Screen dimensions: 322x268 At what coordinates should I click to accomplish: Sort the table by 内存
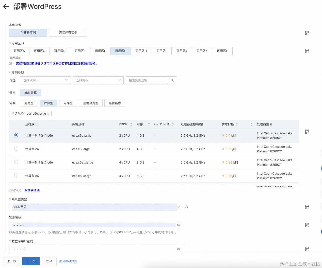(x=149, y=124)
